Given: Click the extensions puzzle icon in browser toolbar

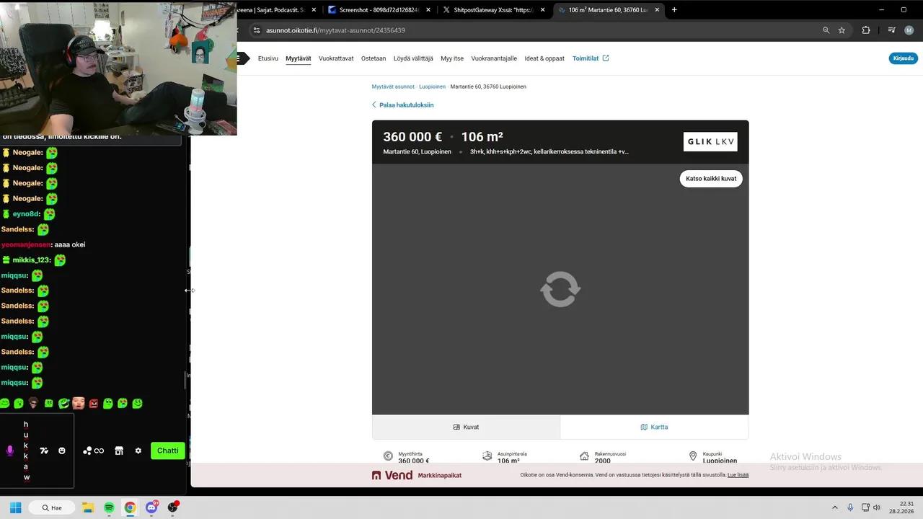Looking at the screenshot, I should [865, 30].
